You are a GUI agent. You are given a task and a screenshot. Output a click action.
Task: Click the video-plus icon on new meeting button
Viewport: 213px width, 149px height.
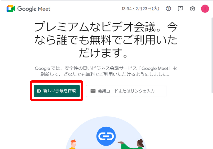[39, 91]
